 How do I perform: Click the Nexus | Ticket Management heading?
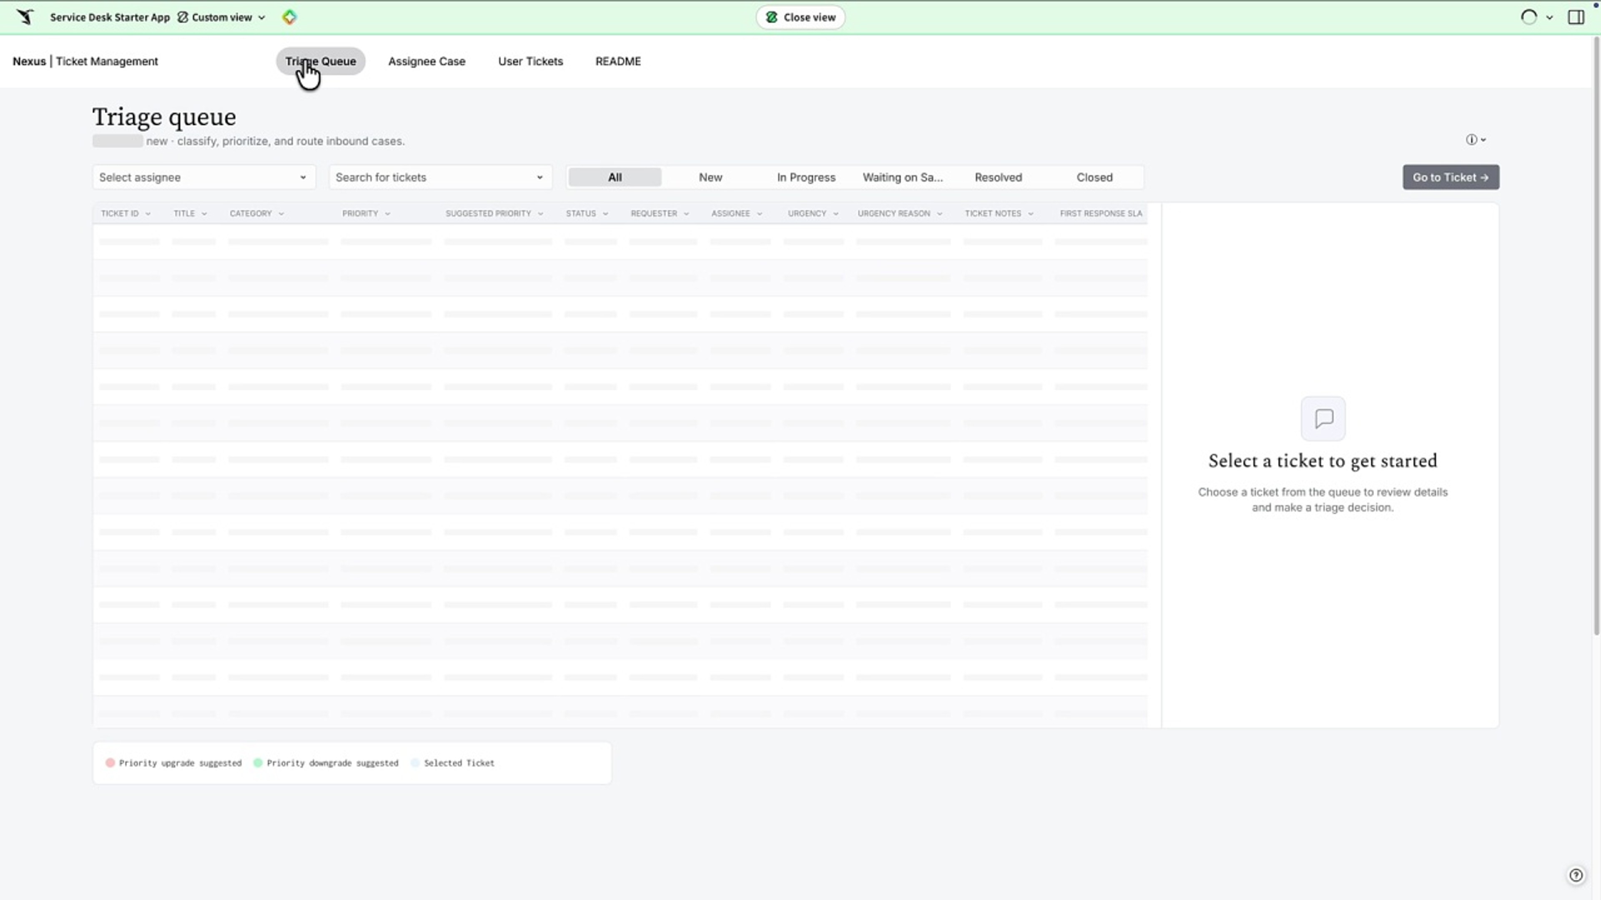tap(85, 61)
